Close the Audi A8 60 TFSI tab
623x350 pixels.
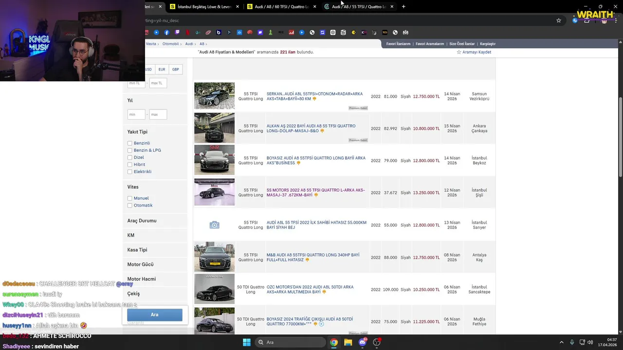pyautogui.click(x=314, y=6)
